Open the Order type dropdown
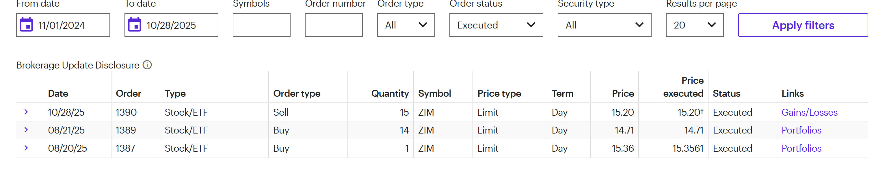Image resolution: width=889 pixels, height=179 pixels. click(406, 25)
